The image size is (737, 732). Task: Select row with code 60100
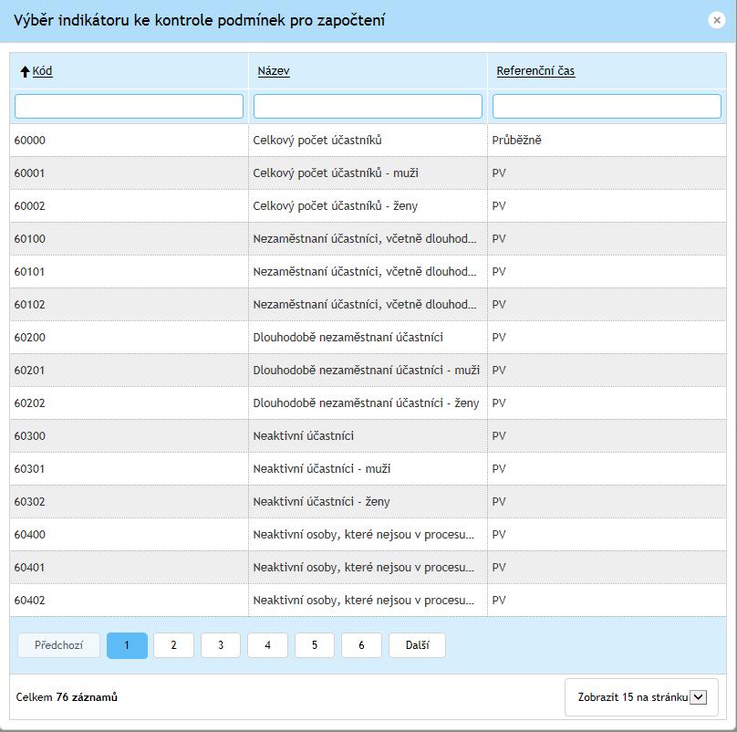pyautogui.click(x=368, y=239)
